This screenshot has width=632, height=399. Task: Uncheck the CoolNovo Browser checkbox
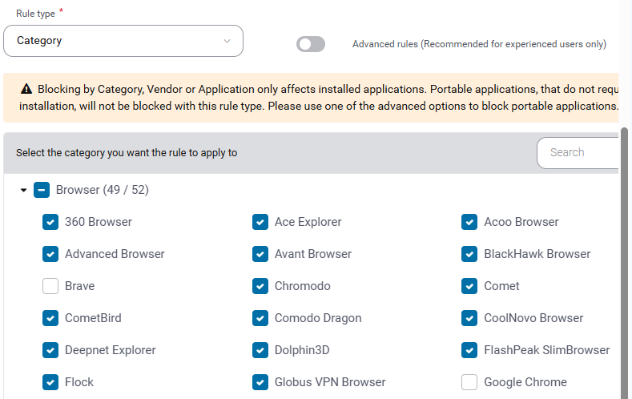point(469,318)
